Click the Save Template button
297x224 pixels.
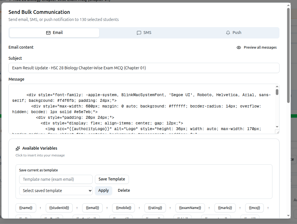coord(112,179)
